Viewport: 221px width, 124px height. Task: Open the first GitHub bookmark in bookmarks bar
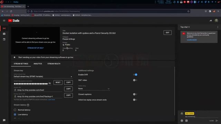62,15
